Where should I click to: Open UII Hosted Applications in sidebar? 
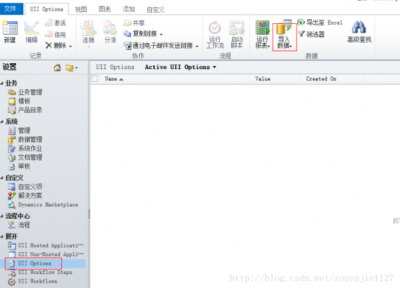pos(45,245)
